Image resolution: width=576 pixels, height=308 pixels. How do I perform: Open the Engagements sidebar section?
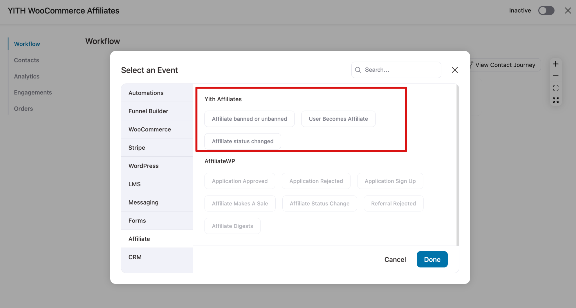33,93
